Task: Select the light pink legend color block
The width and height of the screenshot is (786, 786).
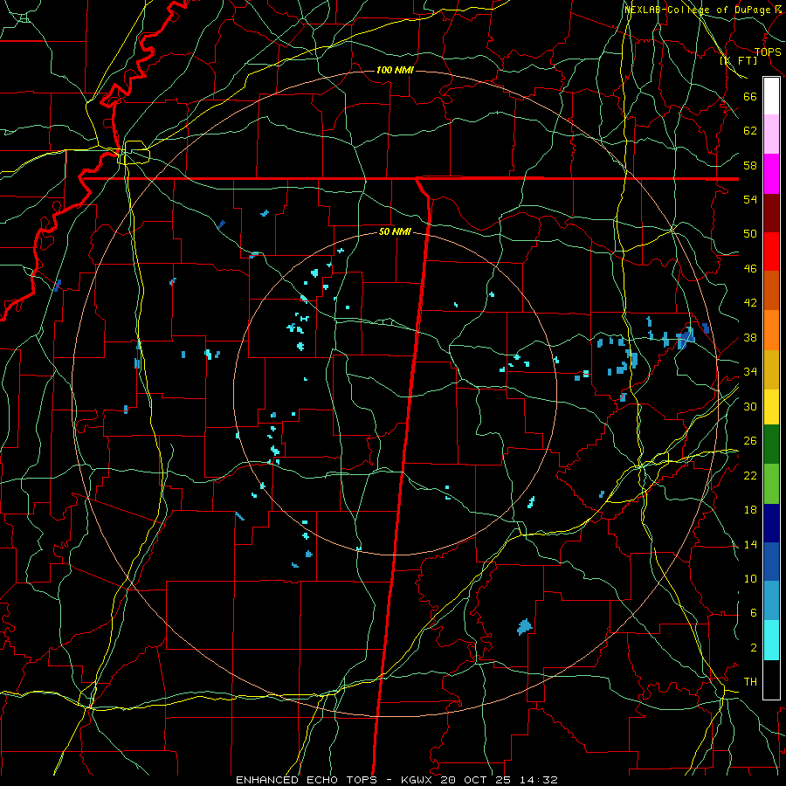Action: 771,134
